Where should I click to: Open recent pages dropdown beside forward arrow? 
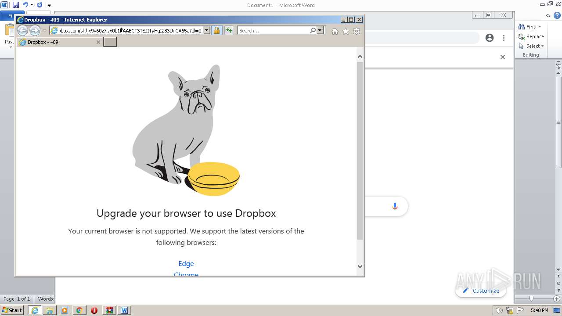(x=44, y=31)
